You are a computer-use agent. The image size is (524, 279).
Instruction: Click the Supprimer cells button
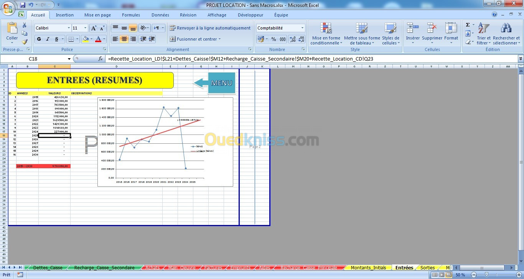pos(432,33)
